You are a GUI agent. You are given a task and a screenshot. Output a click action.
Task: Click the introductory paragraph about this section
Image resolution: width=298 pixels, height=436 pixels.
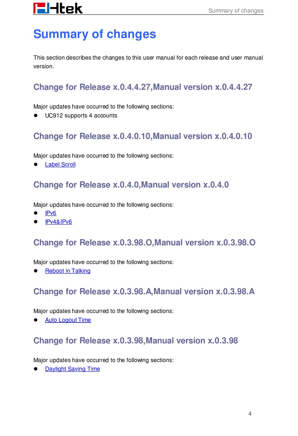pyautogui.click(x=148, y=62)
